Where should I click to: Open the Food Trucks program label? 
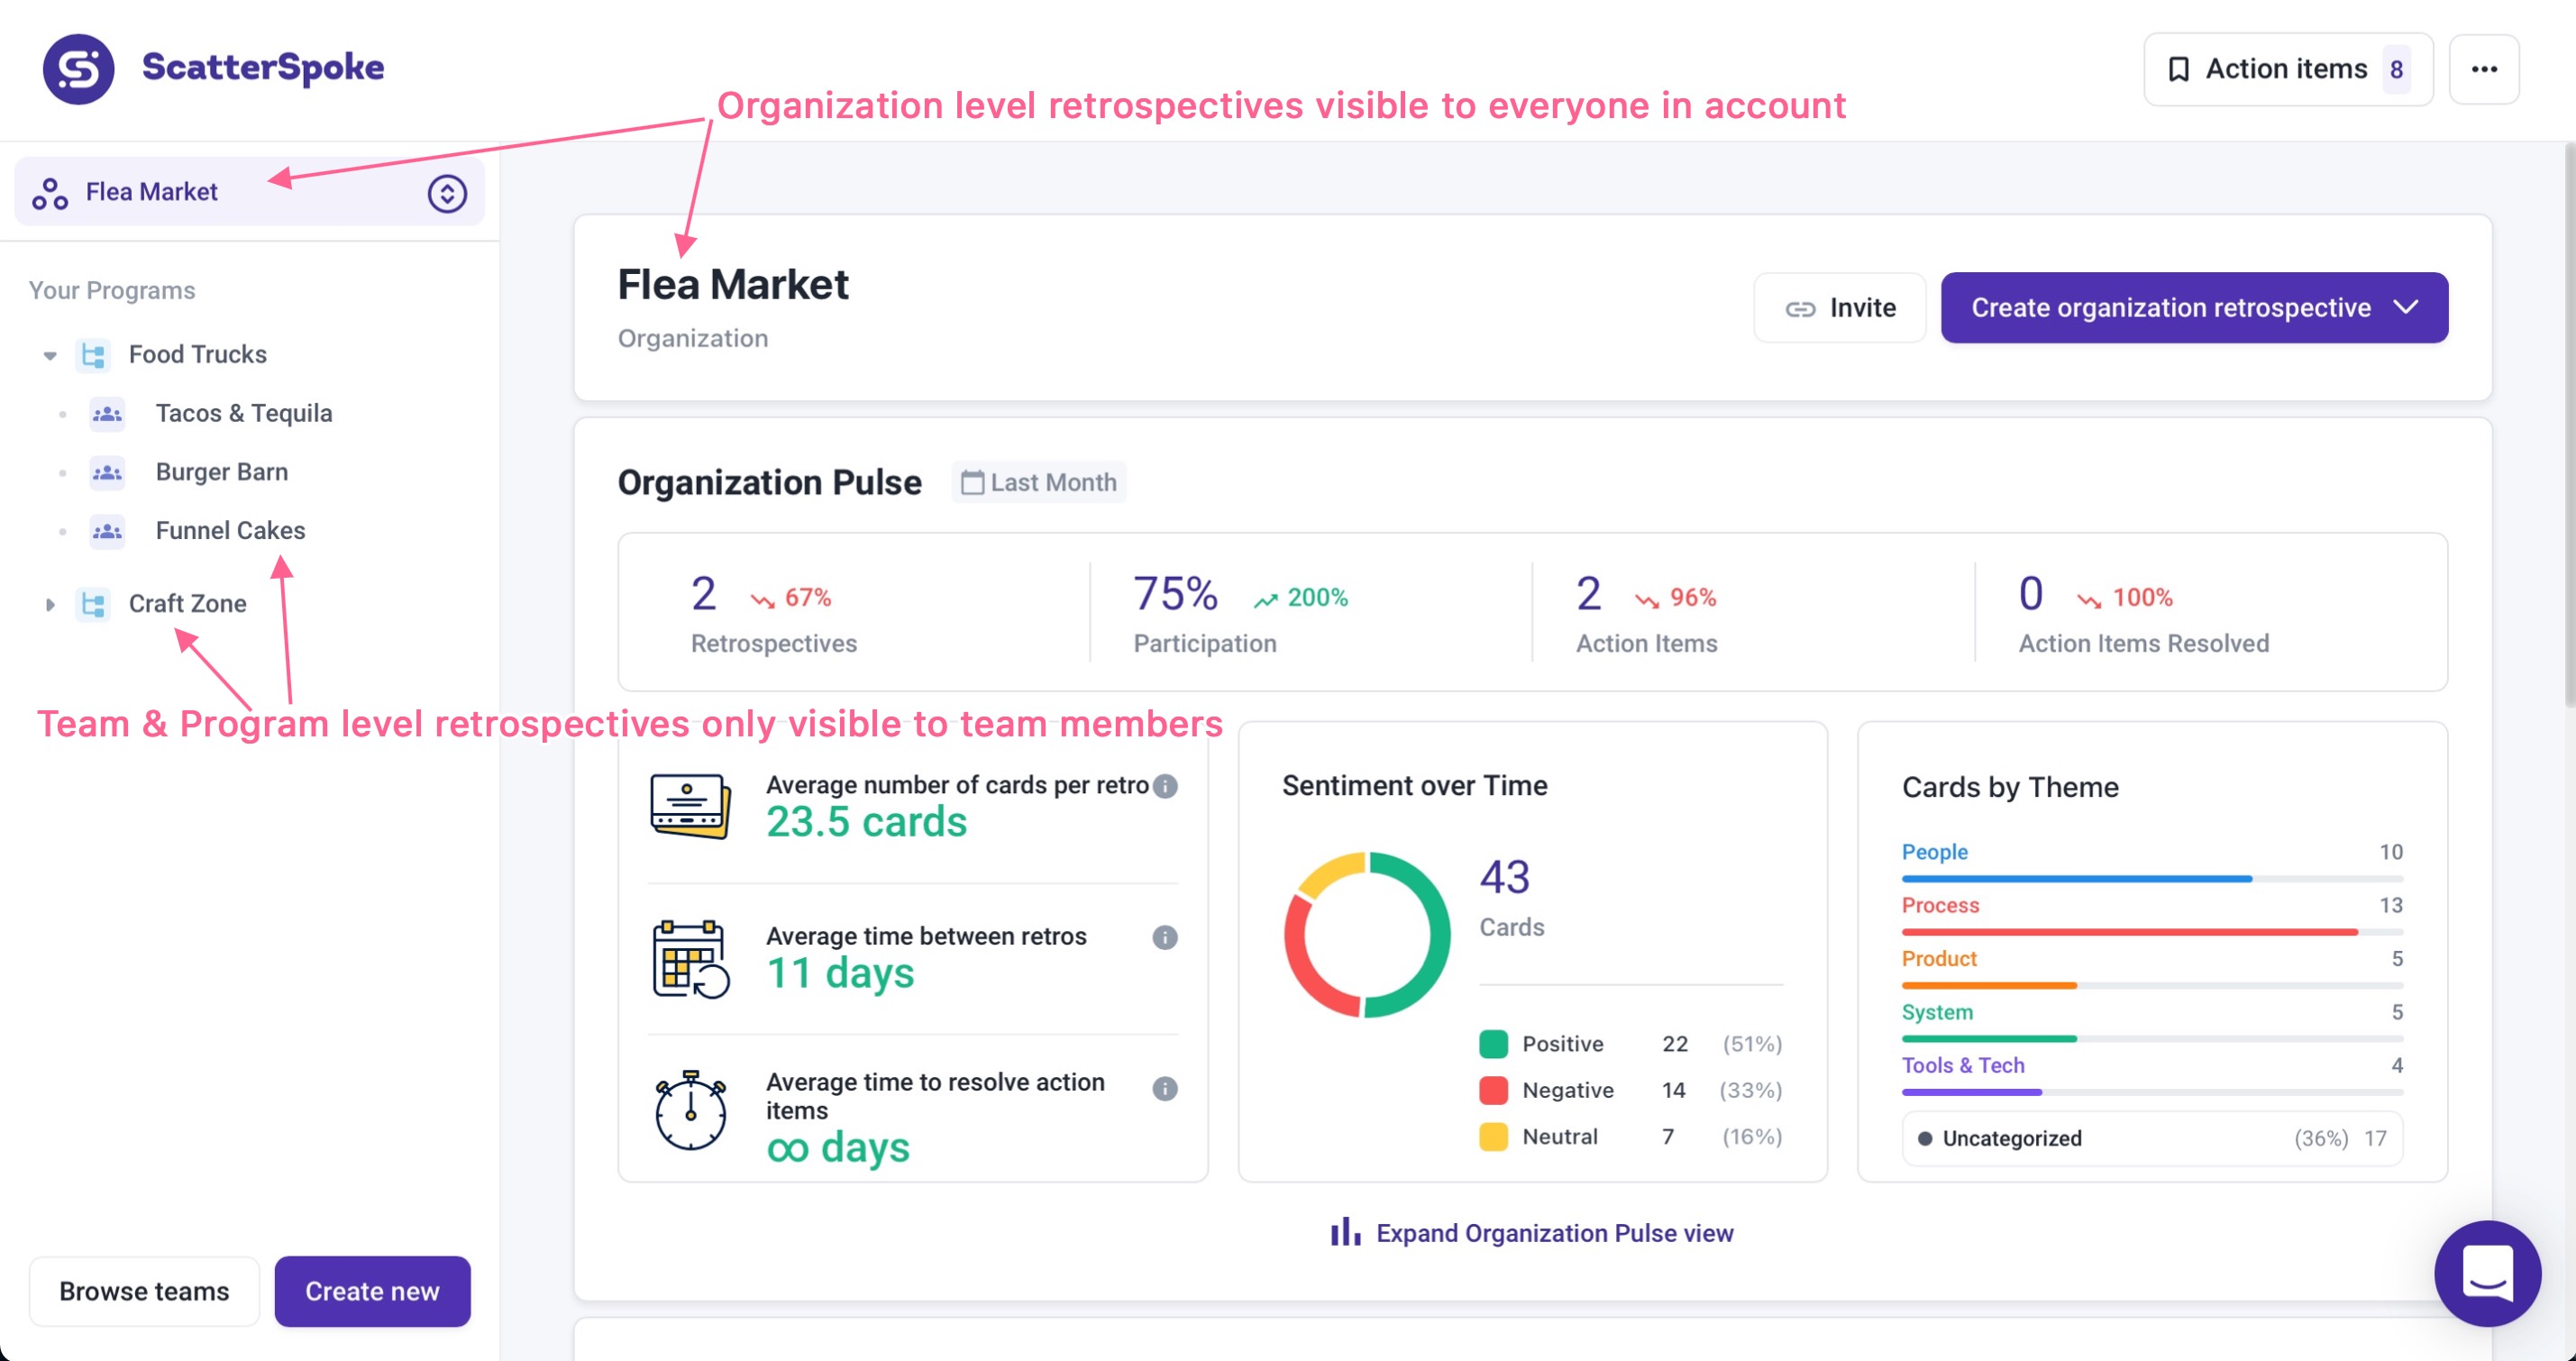198,354
